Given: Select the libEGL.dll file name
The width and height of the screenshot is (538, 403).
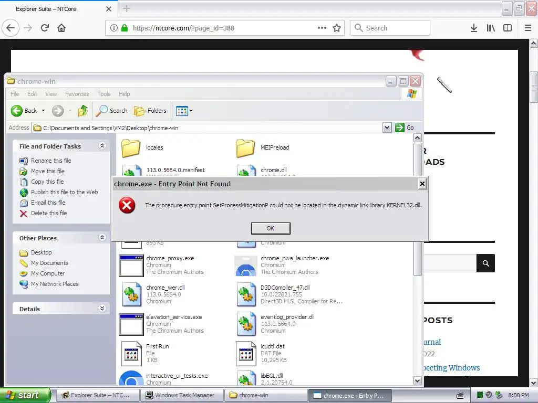Looking at the screenshot, I should tap(272, 376).
